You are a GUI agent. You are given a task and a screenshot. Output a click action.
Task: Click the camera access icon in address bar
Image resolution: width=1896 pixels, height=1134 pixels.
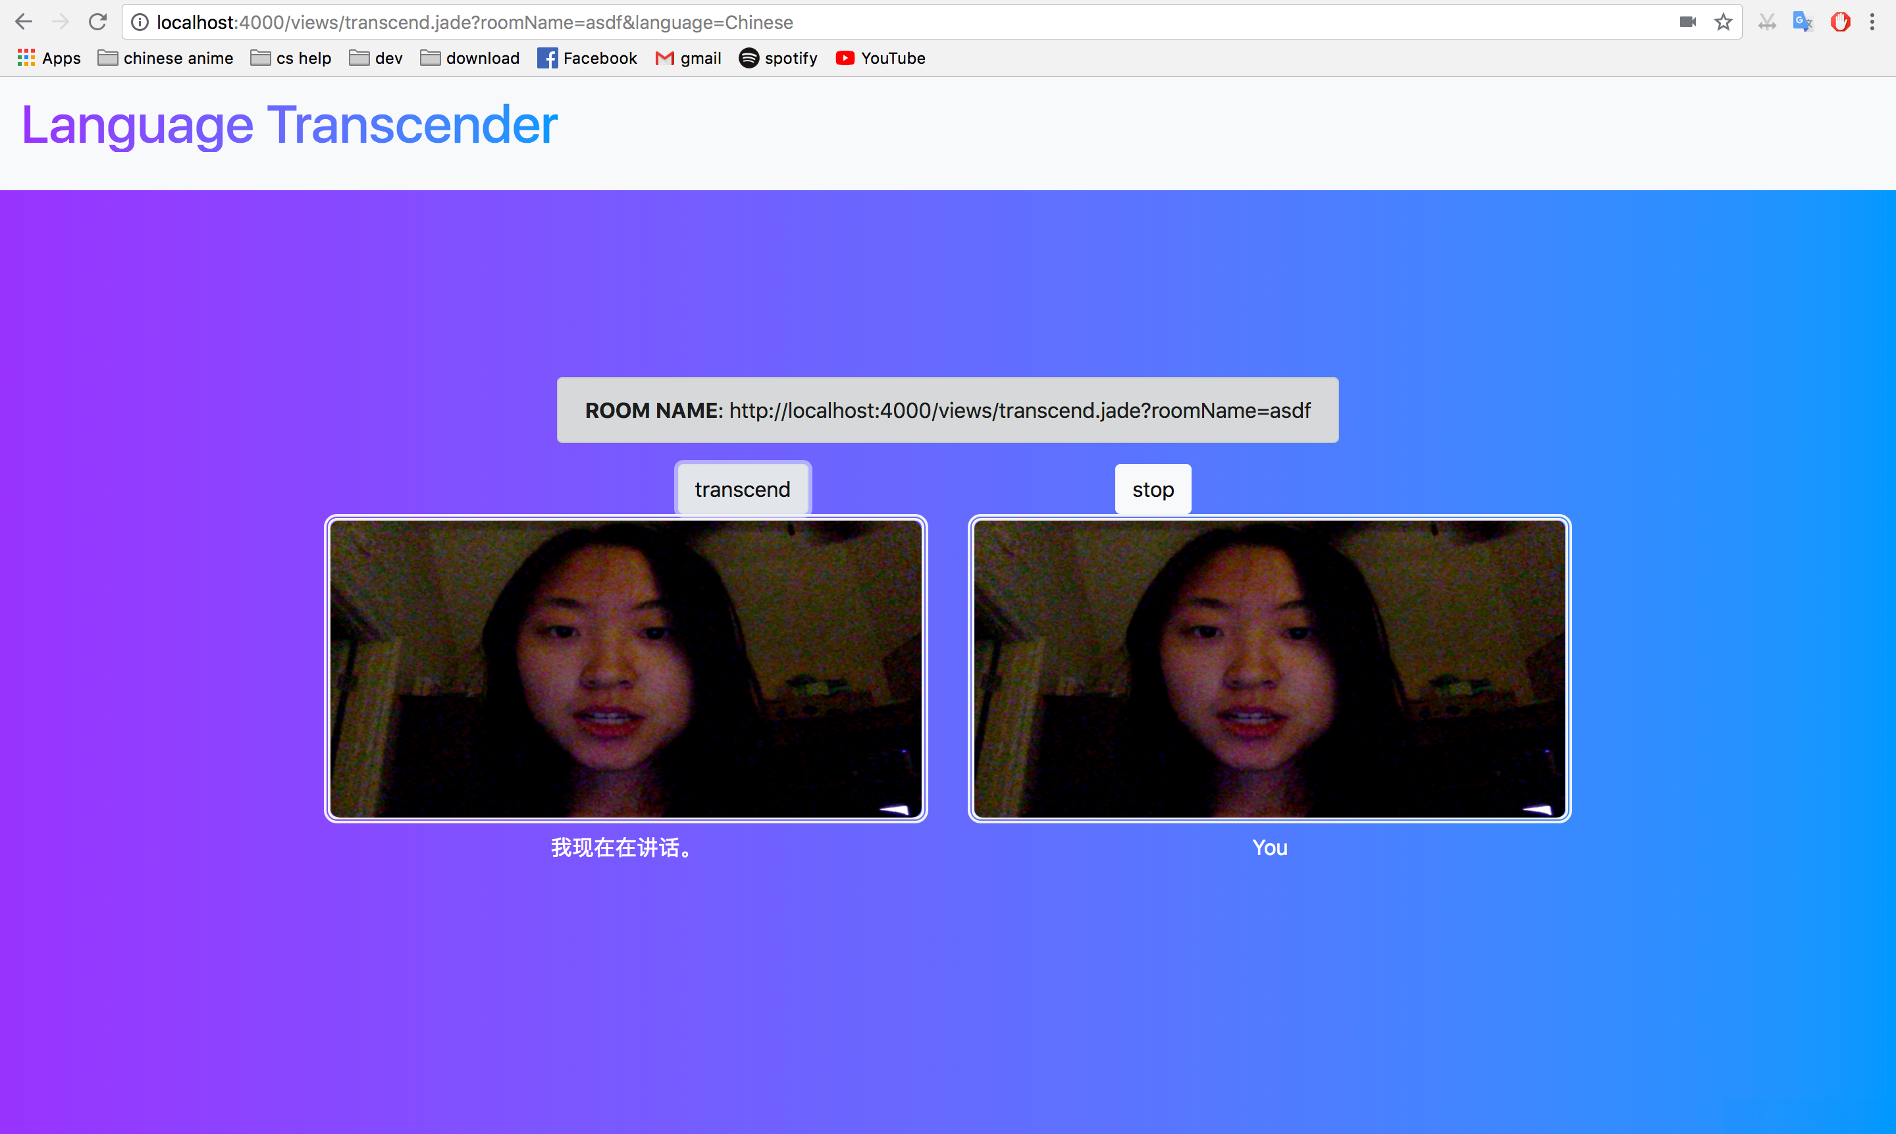point(1687,22)
